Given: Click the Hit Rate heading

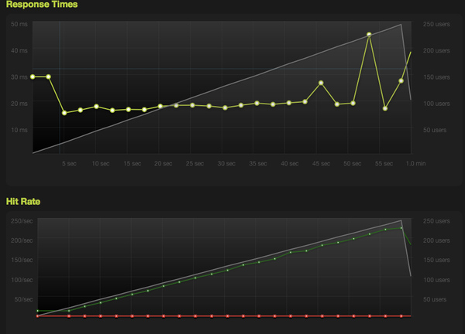Looking at the screenshot, I should [23, 202].
